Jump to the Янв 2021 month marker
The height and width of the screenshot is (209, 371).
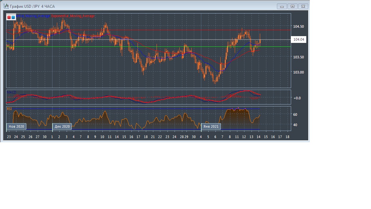pyautogui.click(x=211, y=126)
